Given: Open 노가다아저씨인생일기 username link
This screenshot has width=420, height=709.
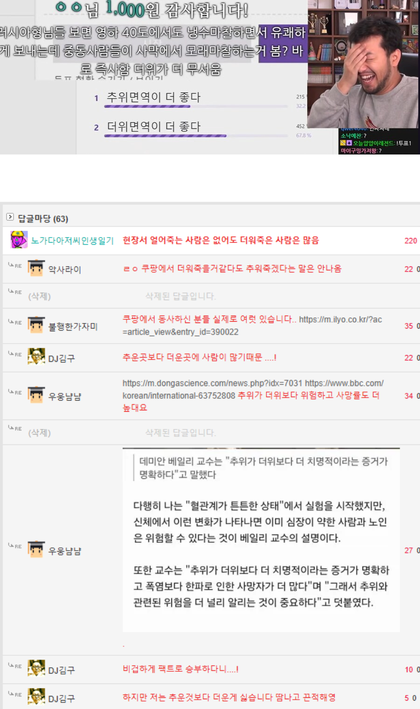Looking at the screenshot, I should pos(72,240).
